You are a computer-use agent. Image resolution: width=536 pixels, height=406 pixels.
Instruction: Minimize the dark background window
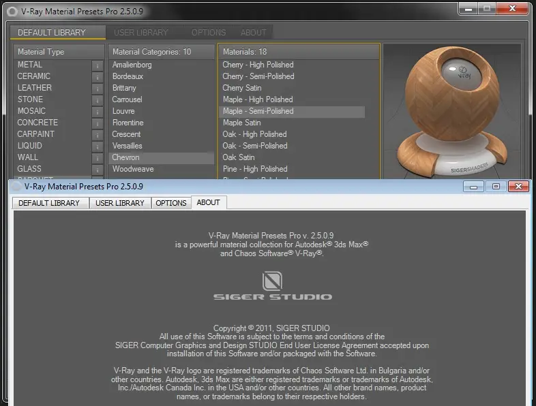point(468,9)
